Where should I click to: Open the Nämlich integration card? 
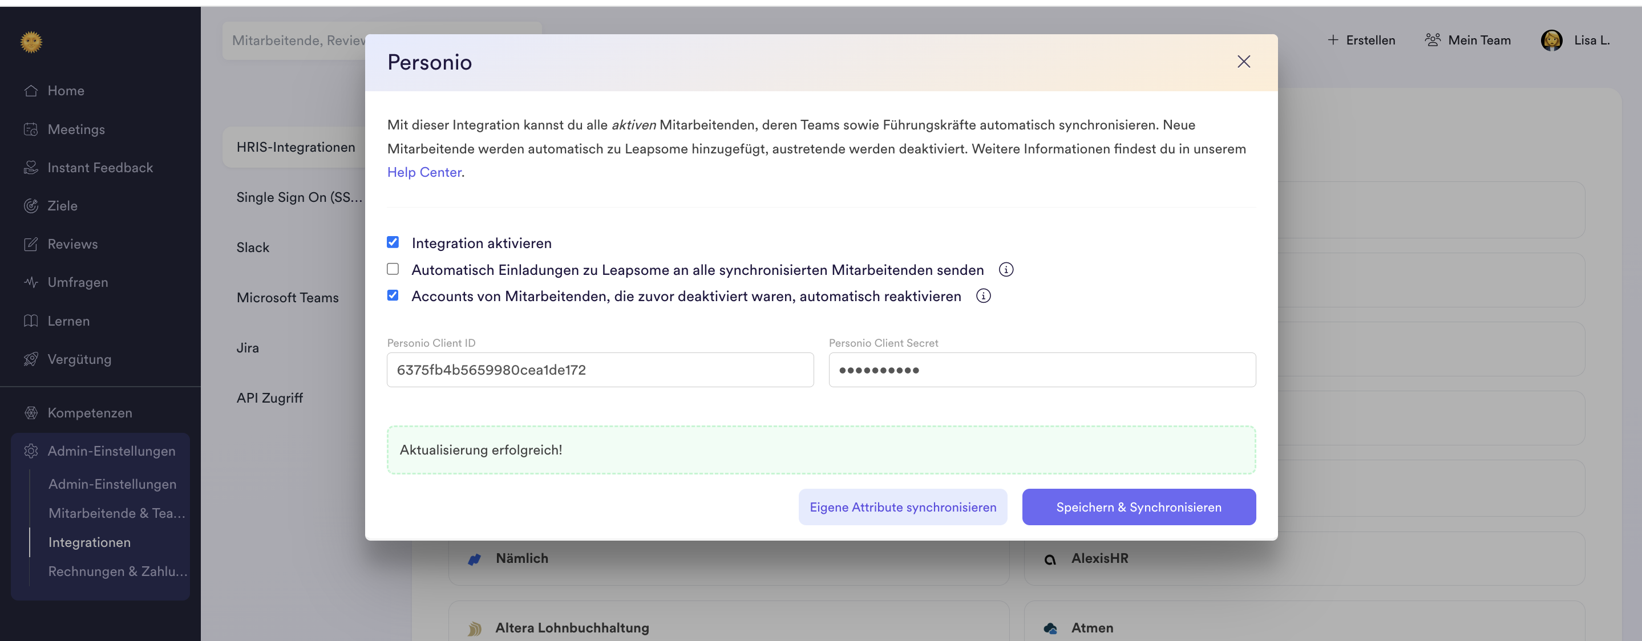(729, 559)
